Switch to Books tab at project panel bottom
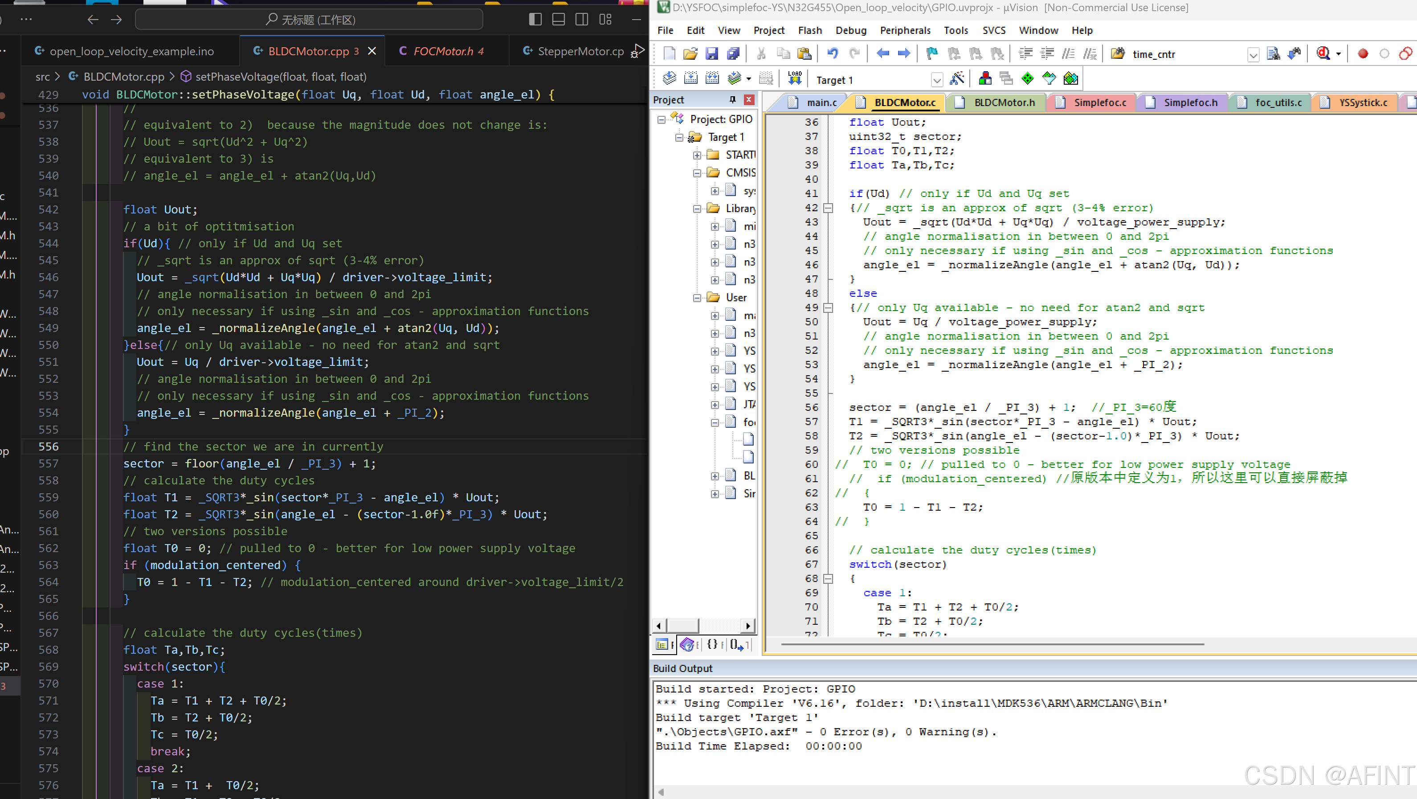Screen dimensions: 1417x799 [689, 644]
